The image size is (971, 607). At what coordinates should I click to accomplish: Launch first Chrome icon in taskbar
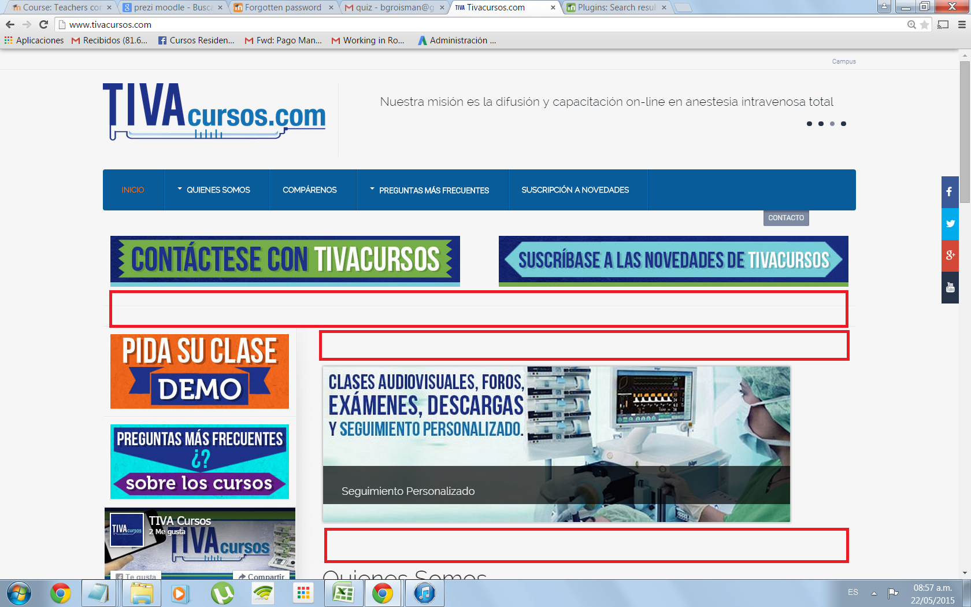tap(60, 593)
